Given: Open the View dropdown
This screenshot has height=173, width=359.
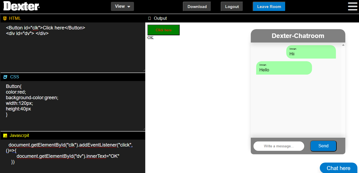Looking at the screenshot, I should 122,6.
